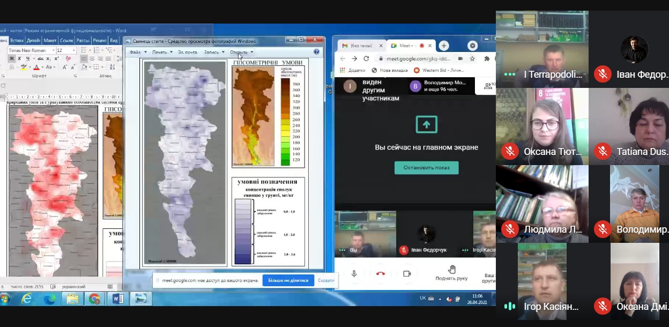Open Word from the Windows taskbar
Viewport: 669px width, 327px height.
point(118,299)
